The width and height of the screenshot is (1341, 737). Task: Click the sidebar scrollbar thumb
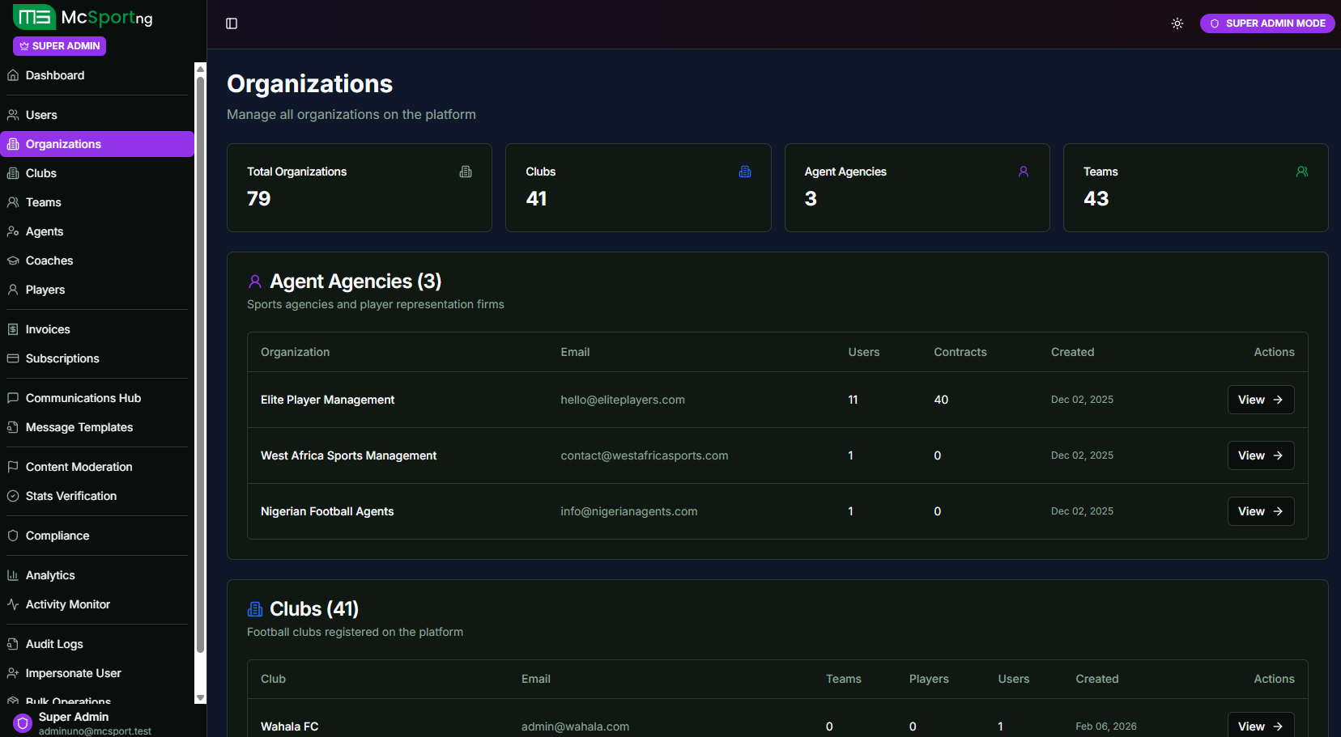(x=200, y=364)
